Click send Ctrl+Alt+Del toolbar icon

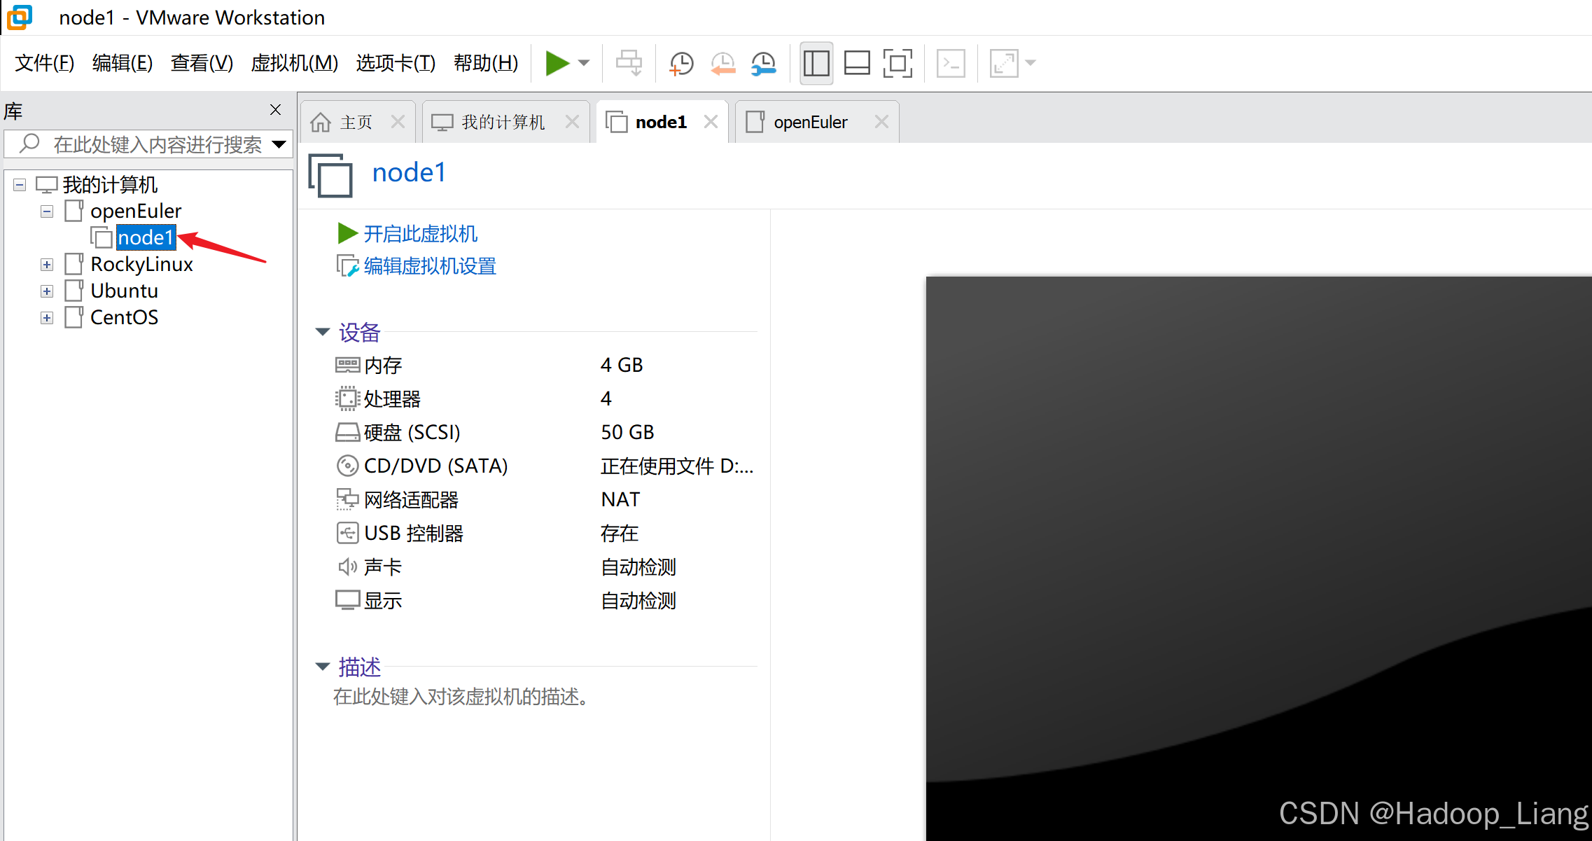click(628, 63)
